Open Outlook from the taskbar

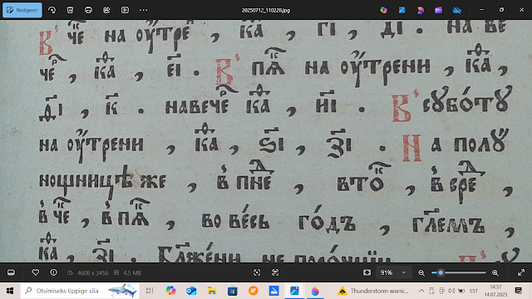[x=191, y=291]
